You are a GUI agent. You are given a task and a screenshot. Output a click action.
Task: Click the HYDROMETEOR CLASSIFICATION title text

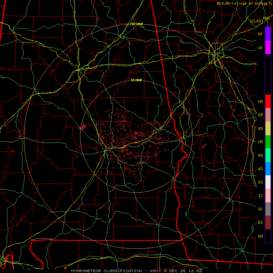(106, 271)
